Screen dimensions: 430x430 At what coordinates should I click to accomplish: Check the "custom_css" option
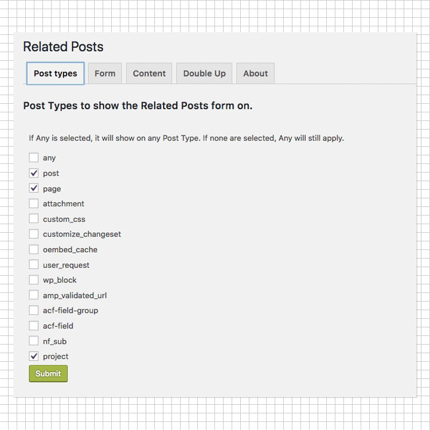coord(33,219)
